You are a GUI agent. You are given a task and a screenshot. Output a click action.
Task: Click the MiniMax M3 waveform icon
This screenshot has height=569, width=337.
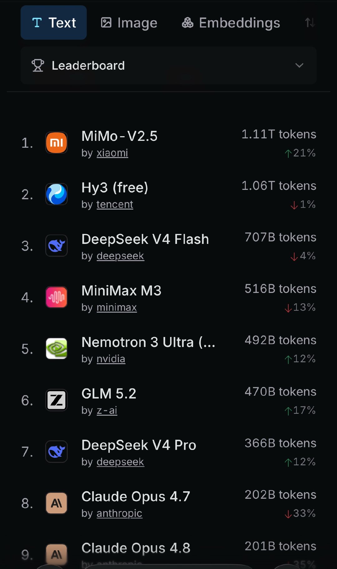coord(56,297)
